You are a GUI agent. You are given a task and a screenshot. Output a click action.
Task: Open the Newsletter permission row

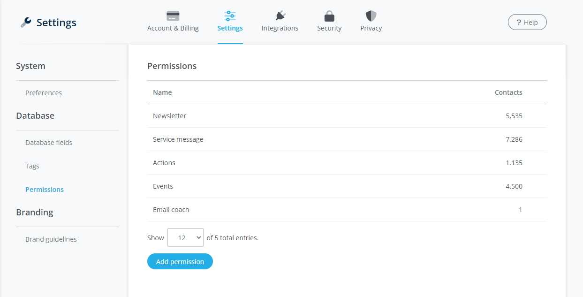click(170, 116)
